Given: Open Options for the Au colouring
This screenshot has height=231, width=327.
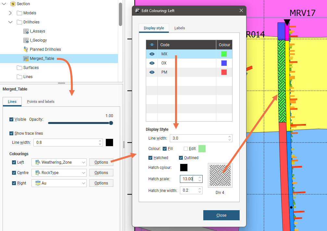Looking at the screenshot, I should pos(101,183).
